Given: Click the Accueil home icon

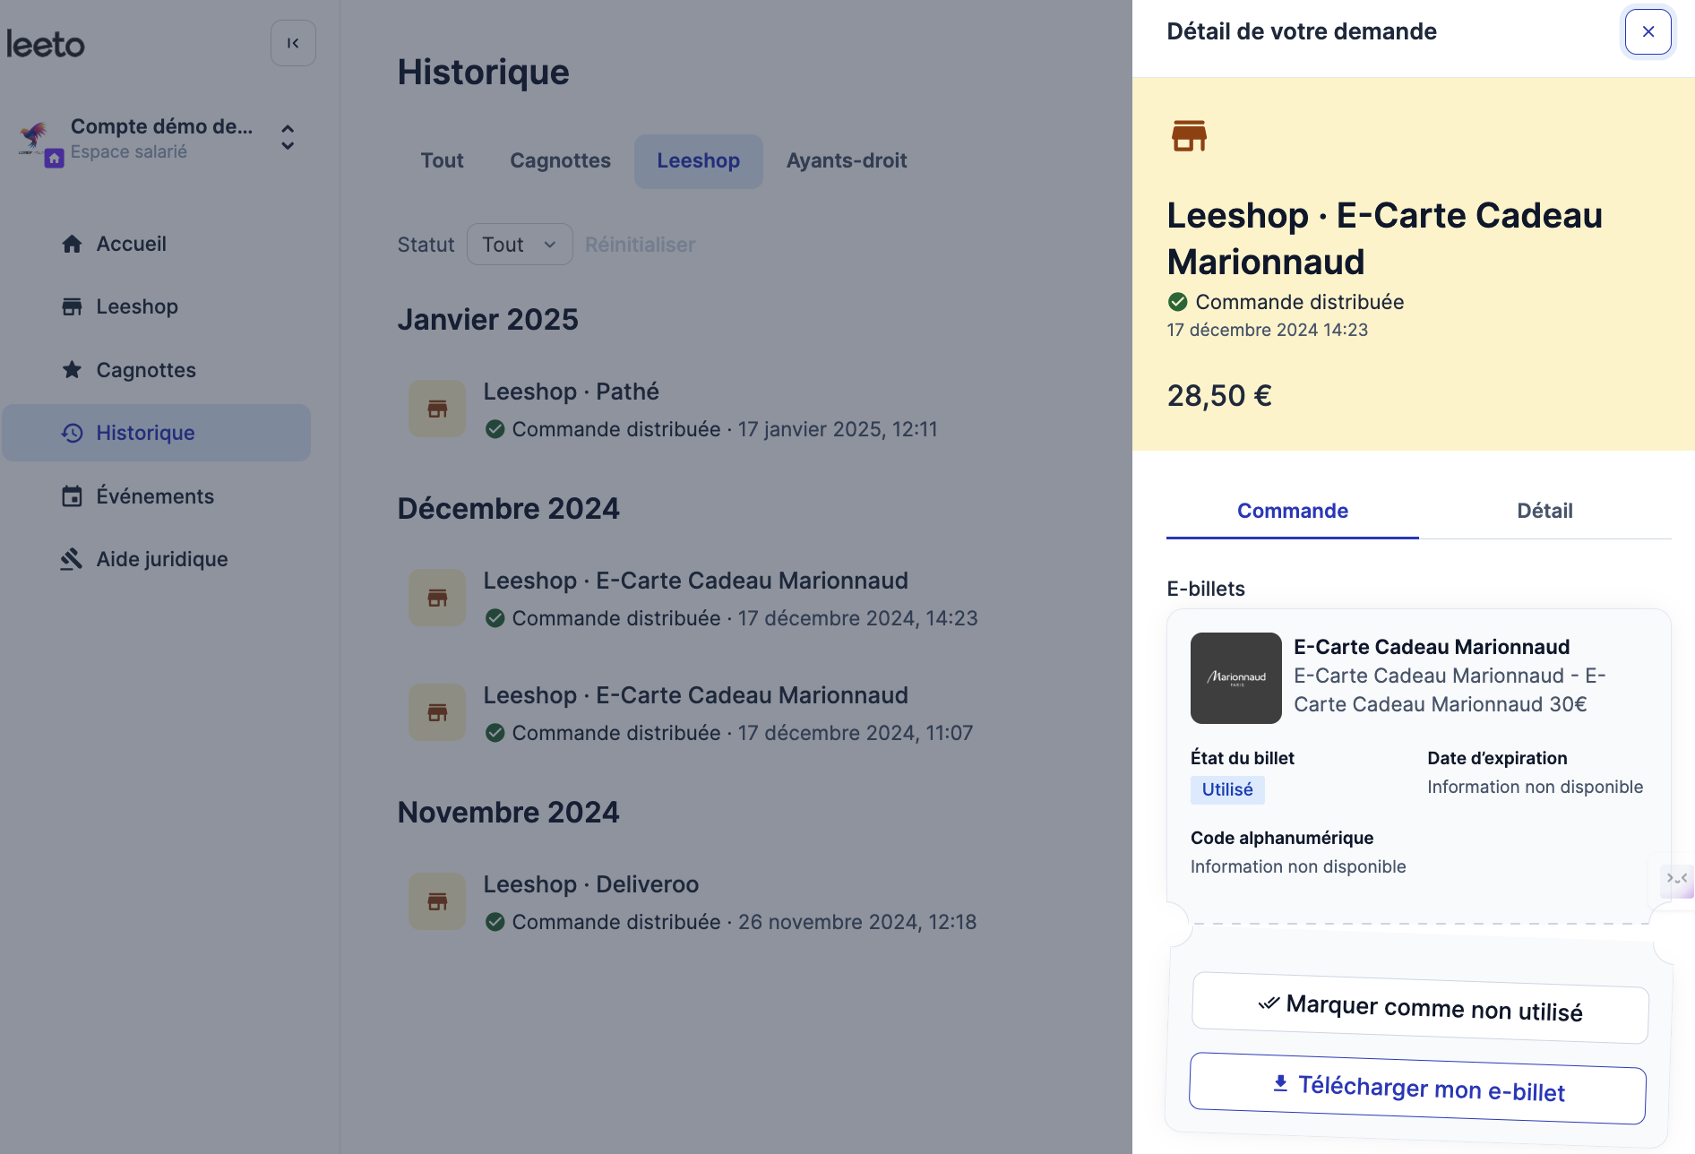Looking at the screenshot, I should click(x=73, y=244).
